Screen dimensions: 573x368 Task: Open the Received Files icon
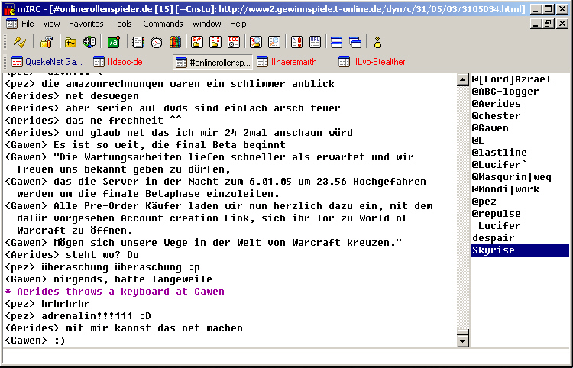(x=256, y=42)
